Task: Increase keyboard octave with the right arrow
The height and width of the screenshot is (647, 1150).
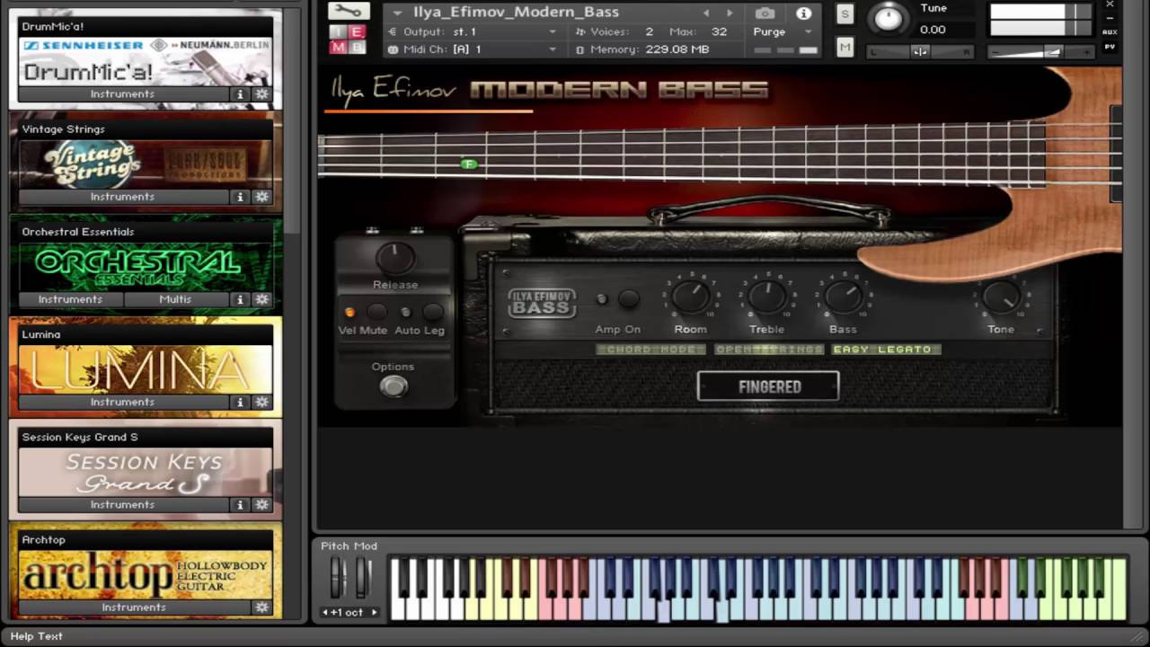Action: (374, 613)
